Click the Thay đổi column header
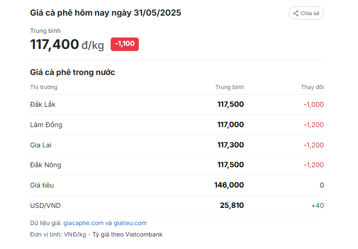Screen dimensions: 358x249 point(312,87)
